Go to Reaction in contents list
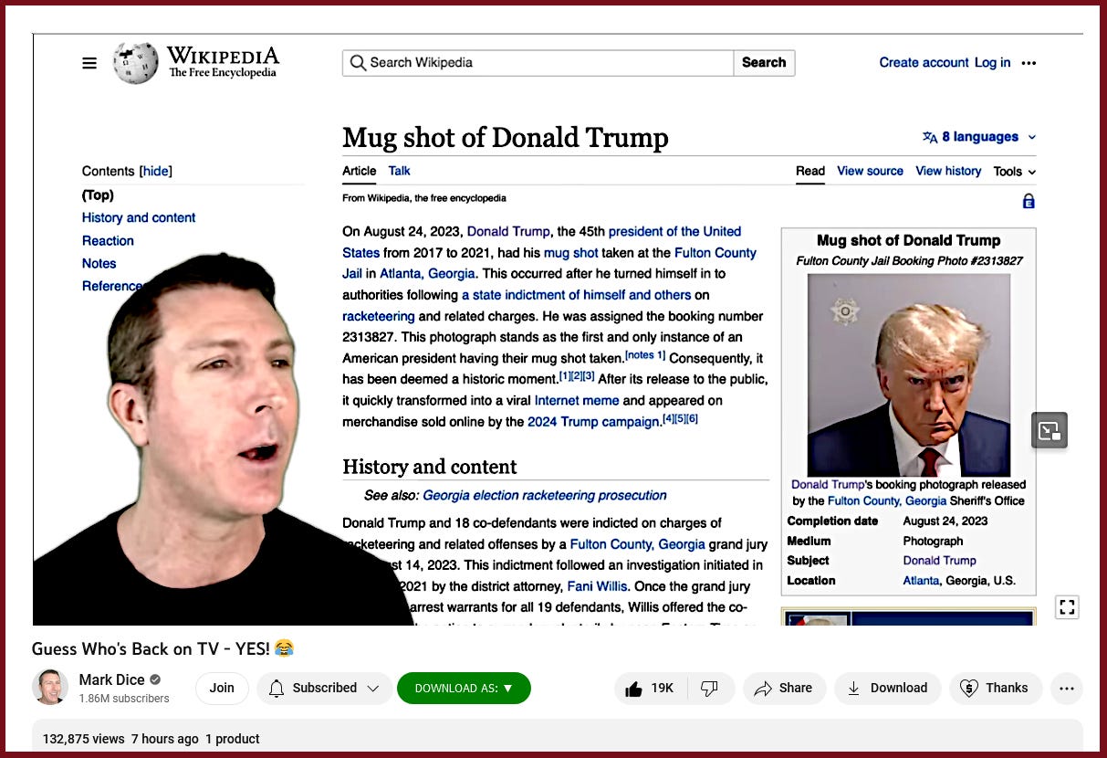This screenshot has width=1107, height=758. (108, 240)
